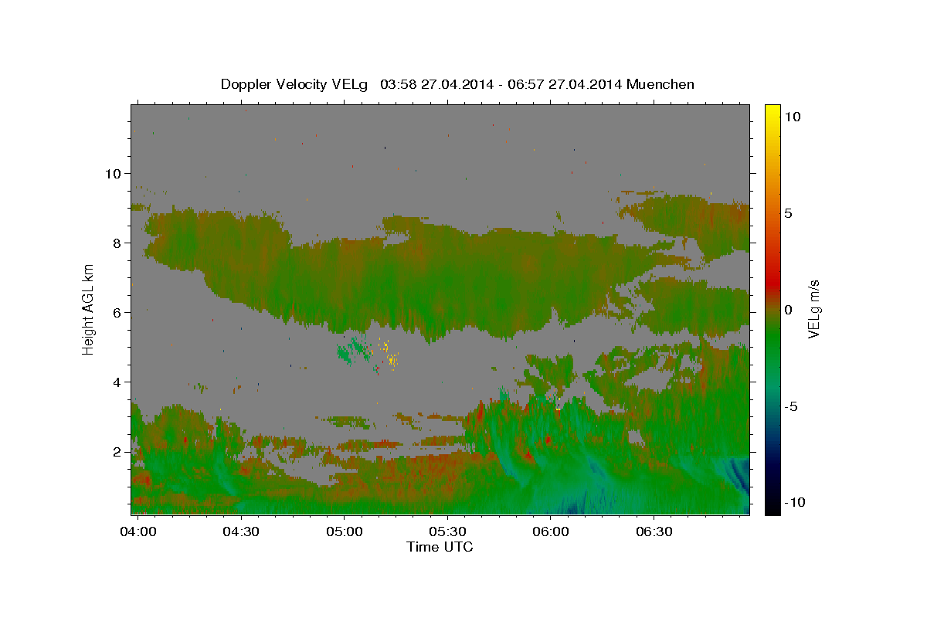Click the 'Height AGL km' axis label
The height and width of the screenshot is (618, 927).
tap(88, 308)
